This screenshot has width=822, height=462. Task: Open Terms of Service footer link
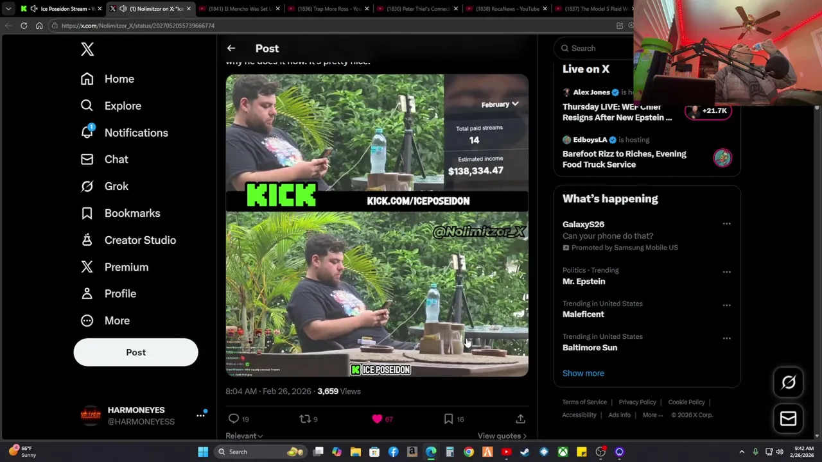coord(584,402)
